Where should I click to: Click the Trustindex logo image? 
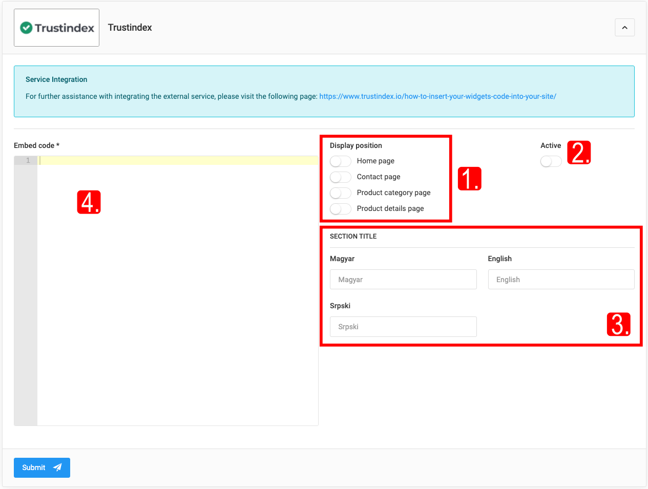point(57,28)
